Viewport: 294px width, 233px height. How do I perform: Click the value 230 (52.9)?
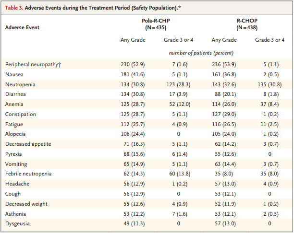(x=133, y=64)
